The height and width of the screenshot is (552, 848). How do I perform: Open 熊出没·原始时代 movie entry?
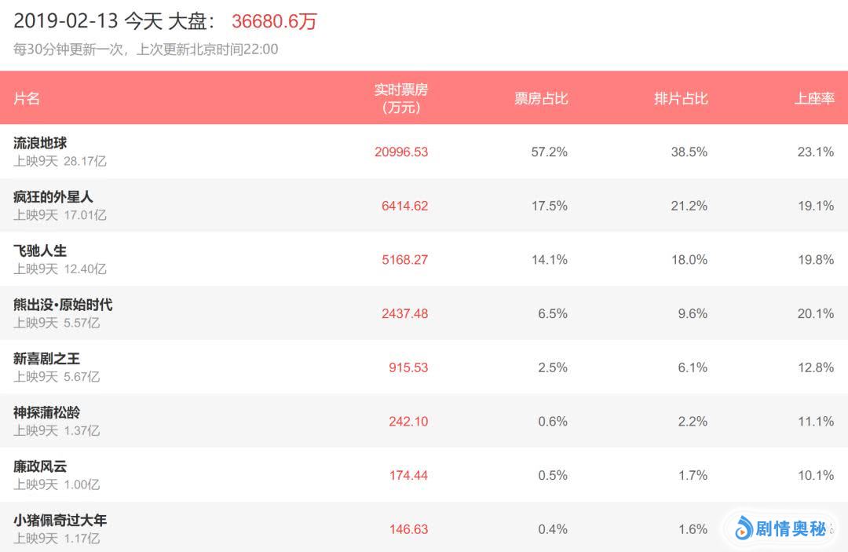(63, 305)
